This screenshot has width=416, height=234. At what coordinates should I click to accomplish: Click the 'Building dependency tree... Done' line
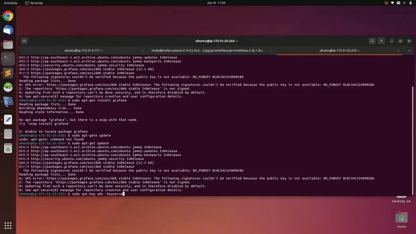51,109
